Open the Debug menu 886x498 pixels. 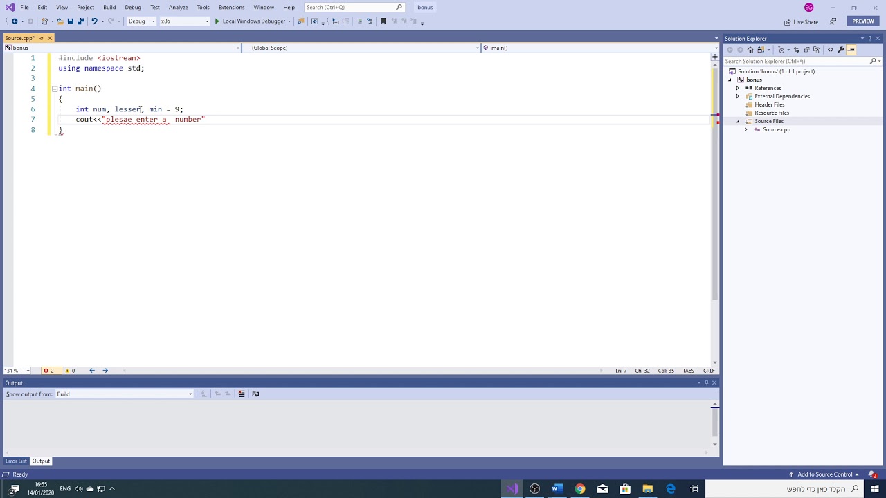click(133, 7)
